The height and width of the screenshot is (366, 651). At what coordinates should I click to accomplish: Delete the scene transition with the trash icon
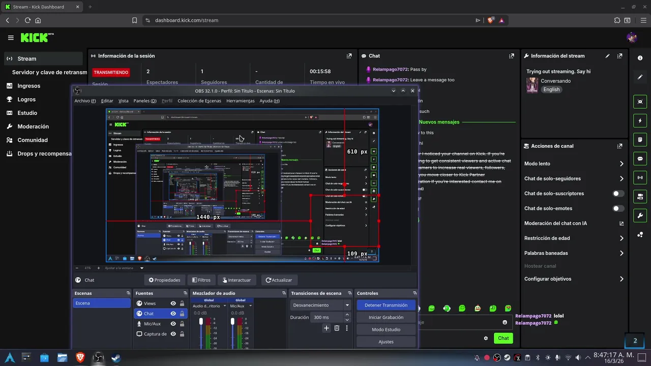pyautogui.click(x=337, y=328)
